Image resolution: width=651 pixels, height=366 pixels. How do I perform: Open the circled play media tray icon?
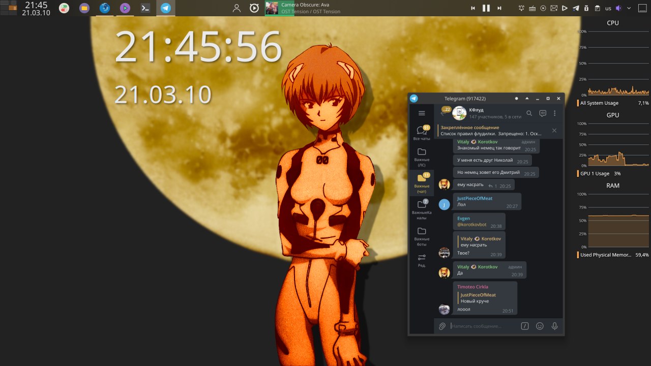click(x=543, y=8)
